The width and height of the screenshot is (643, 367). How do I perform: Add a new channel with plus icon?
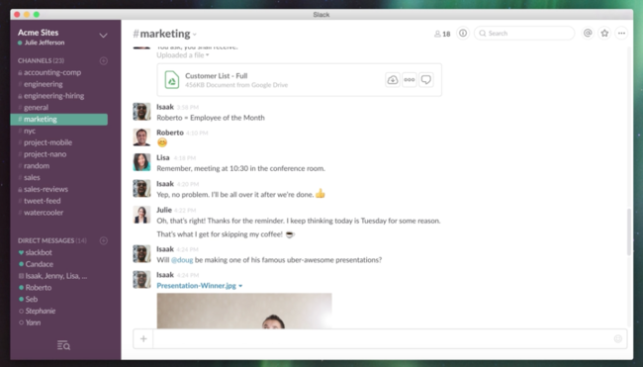pyautogui.click(x=103, y=60)
